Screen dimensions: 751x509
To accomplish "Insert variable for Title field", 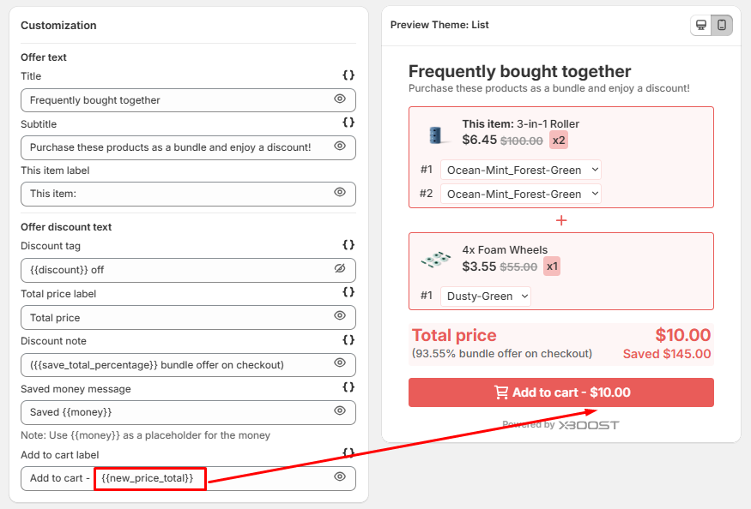I will (348, 75).
